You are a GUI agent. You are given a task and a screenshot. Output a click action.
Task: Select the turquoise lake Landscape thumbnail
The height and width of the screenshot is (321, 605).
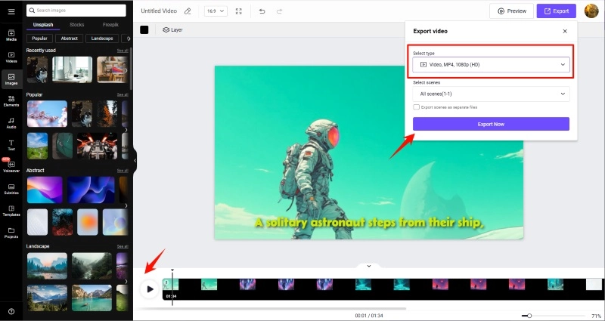click(x=92, y=298)
